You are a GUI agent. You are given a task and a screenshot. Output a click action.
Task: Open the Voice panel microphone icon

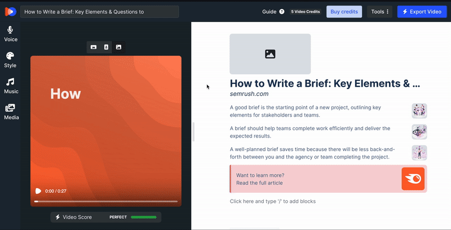tap(10, 30)
